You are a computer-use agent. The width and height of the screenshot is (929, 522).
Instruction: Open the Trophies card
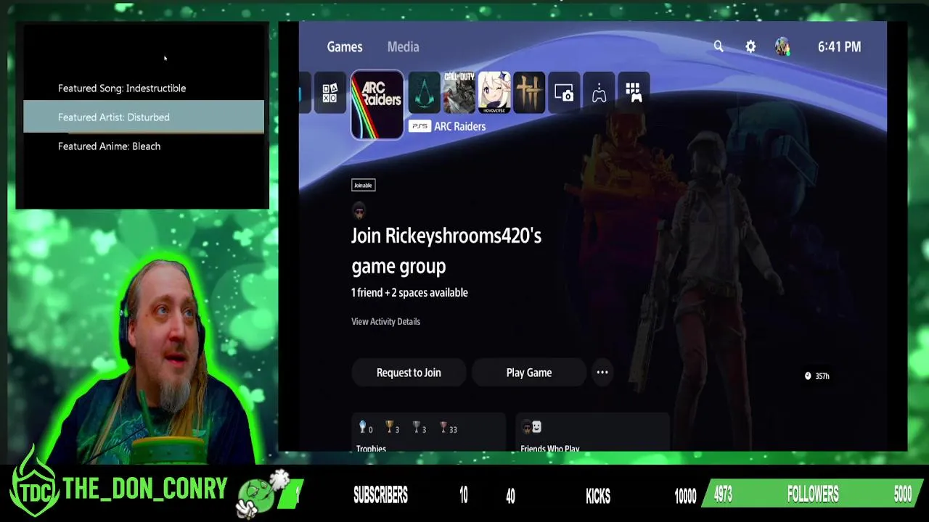click(428, 432)
